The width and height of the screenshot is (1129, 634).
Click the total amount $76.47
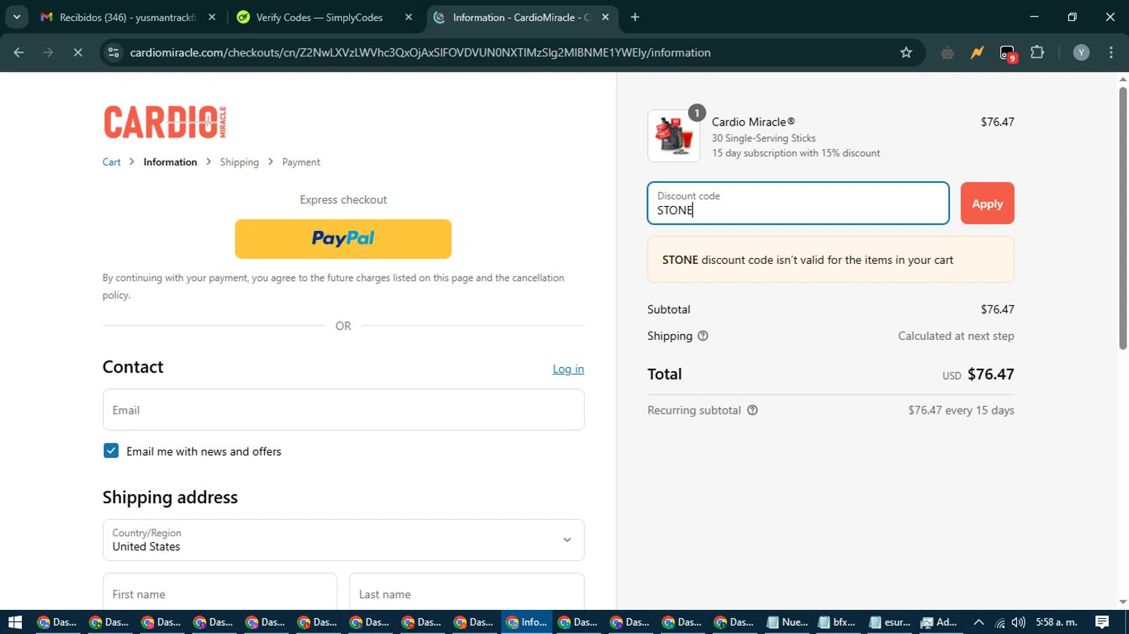click(991, 374)
